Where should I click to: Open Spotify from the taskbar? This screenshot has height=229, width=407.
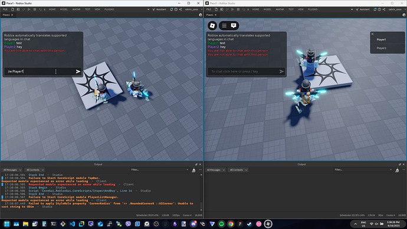tap(221, 224)
